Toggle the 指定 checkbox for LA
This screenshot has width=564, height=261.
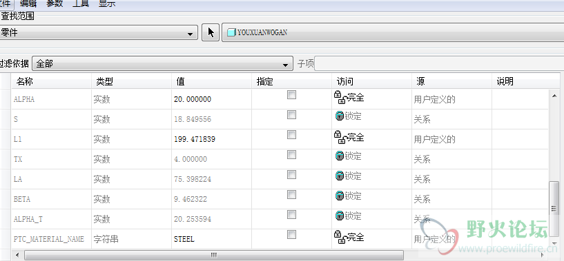[x=291, y=174]
